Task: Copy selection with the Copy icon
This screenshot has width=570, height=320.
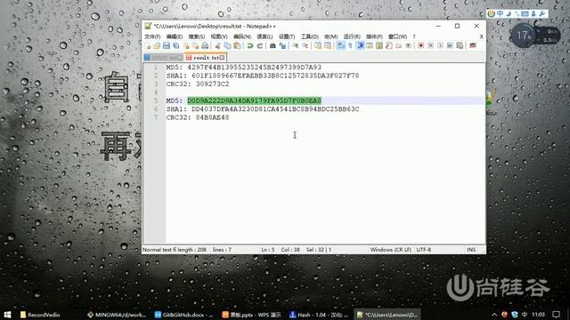Action: [x=228, y=45]
